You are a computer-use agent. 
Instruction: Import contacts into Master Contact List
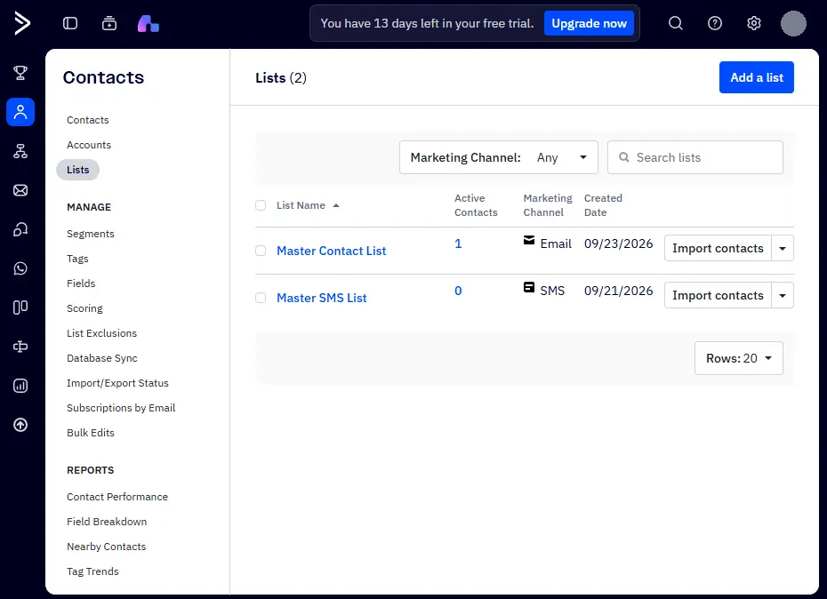coord(718,248)
